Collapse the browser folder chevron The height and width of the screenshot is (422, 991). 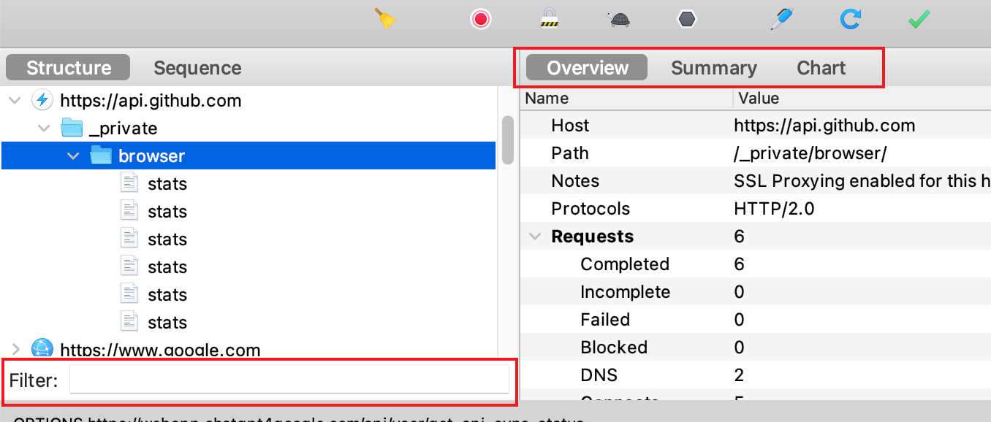click(73, 156)
